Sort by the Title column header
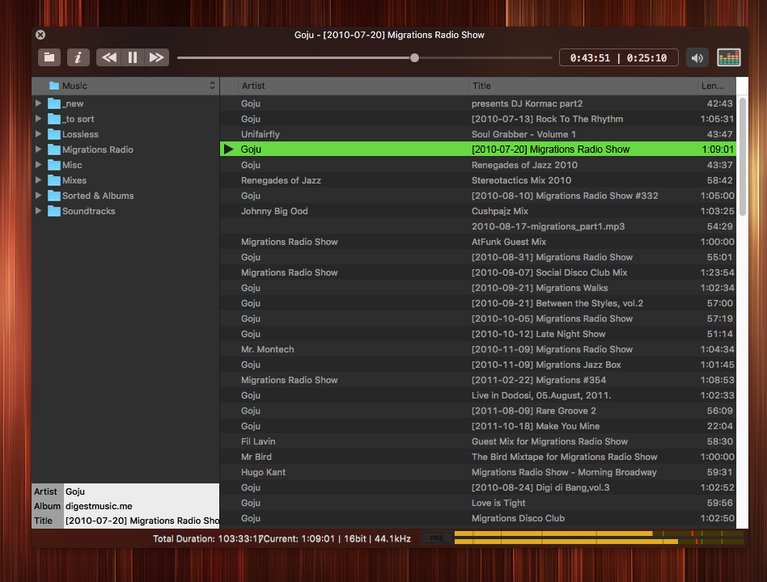Image resolution: width=767 pixels, height=582 pixels. click(583, 86)
